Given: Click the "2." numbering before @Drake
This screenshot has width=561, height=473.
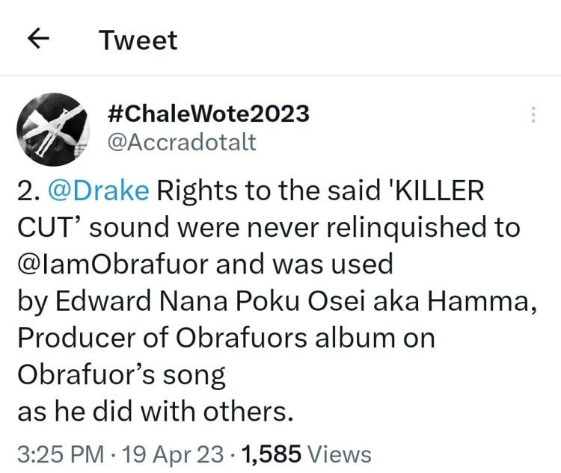Looking at the screenshot, I should [x=28, y=191].
